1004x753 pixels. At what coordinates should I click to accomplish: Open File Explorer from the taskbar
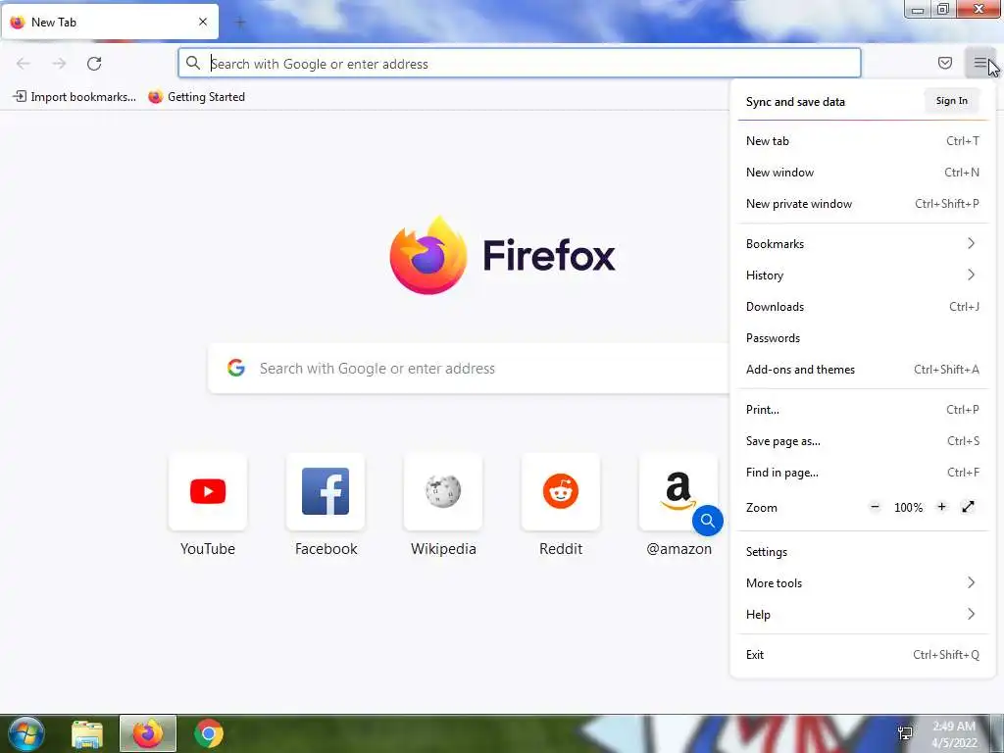pyautogui.click(x=87, y=733)
